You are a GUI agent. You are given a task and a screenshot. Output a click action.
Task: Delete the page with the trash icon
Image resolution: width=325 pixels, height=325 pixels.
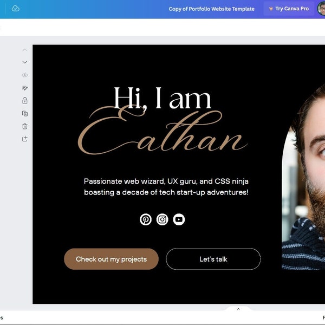[25, 126]
